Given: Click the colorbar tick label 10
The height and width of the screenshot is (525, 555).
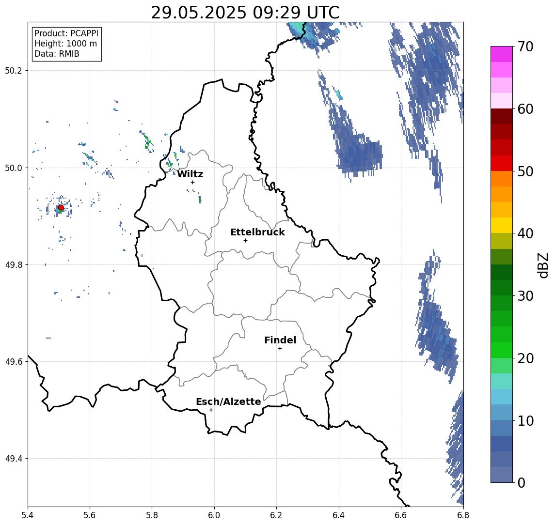Looking at the screenshot, I should pos(525,421).
